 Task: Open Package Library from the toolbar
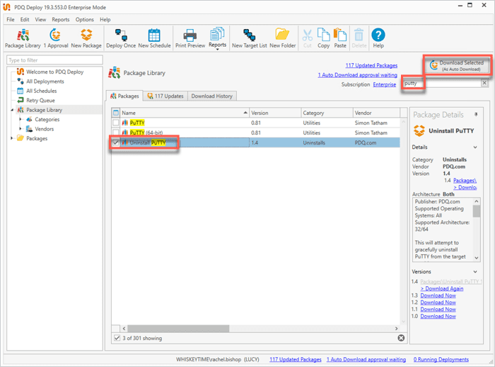[23, 38]
